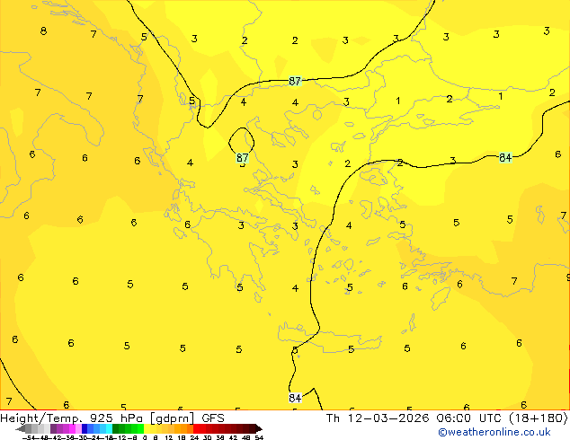
Task: Click the legend scale label 54
Action: [x=259, y=437]
